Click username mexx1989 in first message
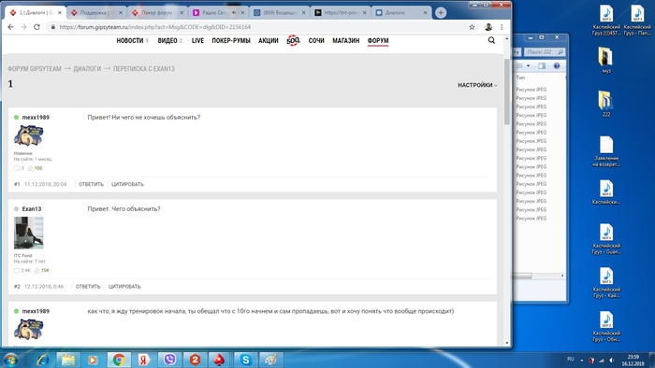 point(36,117)
